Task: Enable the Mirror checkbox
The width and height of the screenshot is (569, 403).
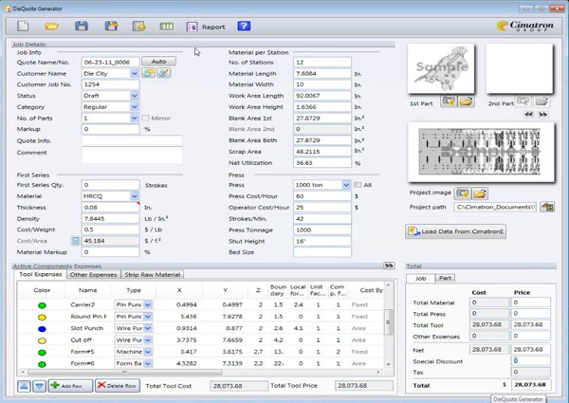Action: (x=145, y=119)
